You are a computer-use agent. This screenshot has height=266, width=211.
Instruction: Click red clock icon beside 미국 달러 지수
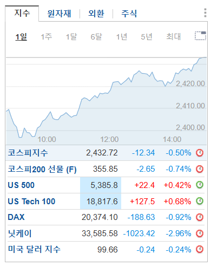pyautogui.click(x=200, y=249)
